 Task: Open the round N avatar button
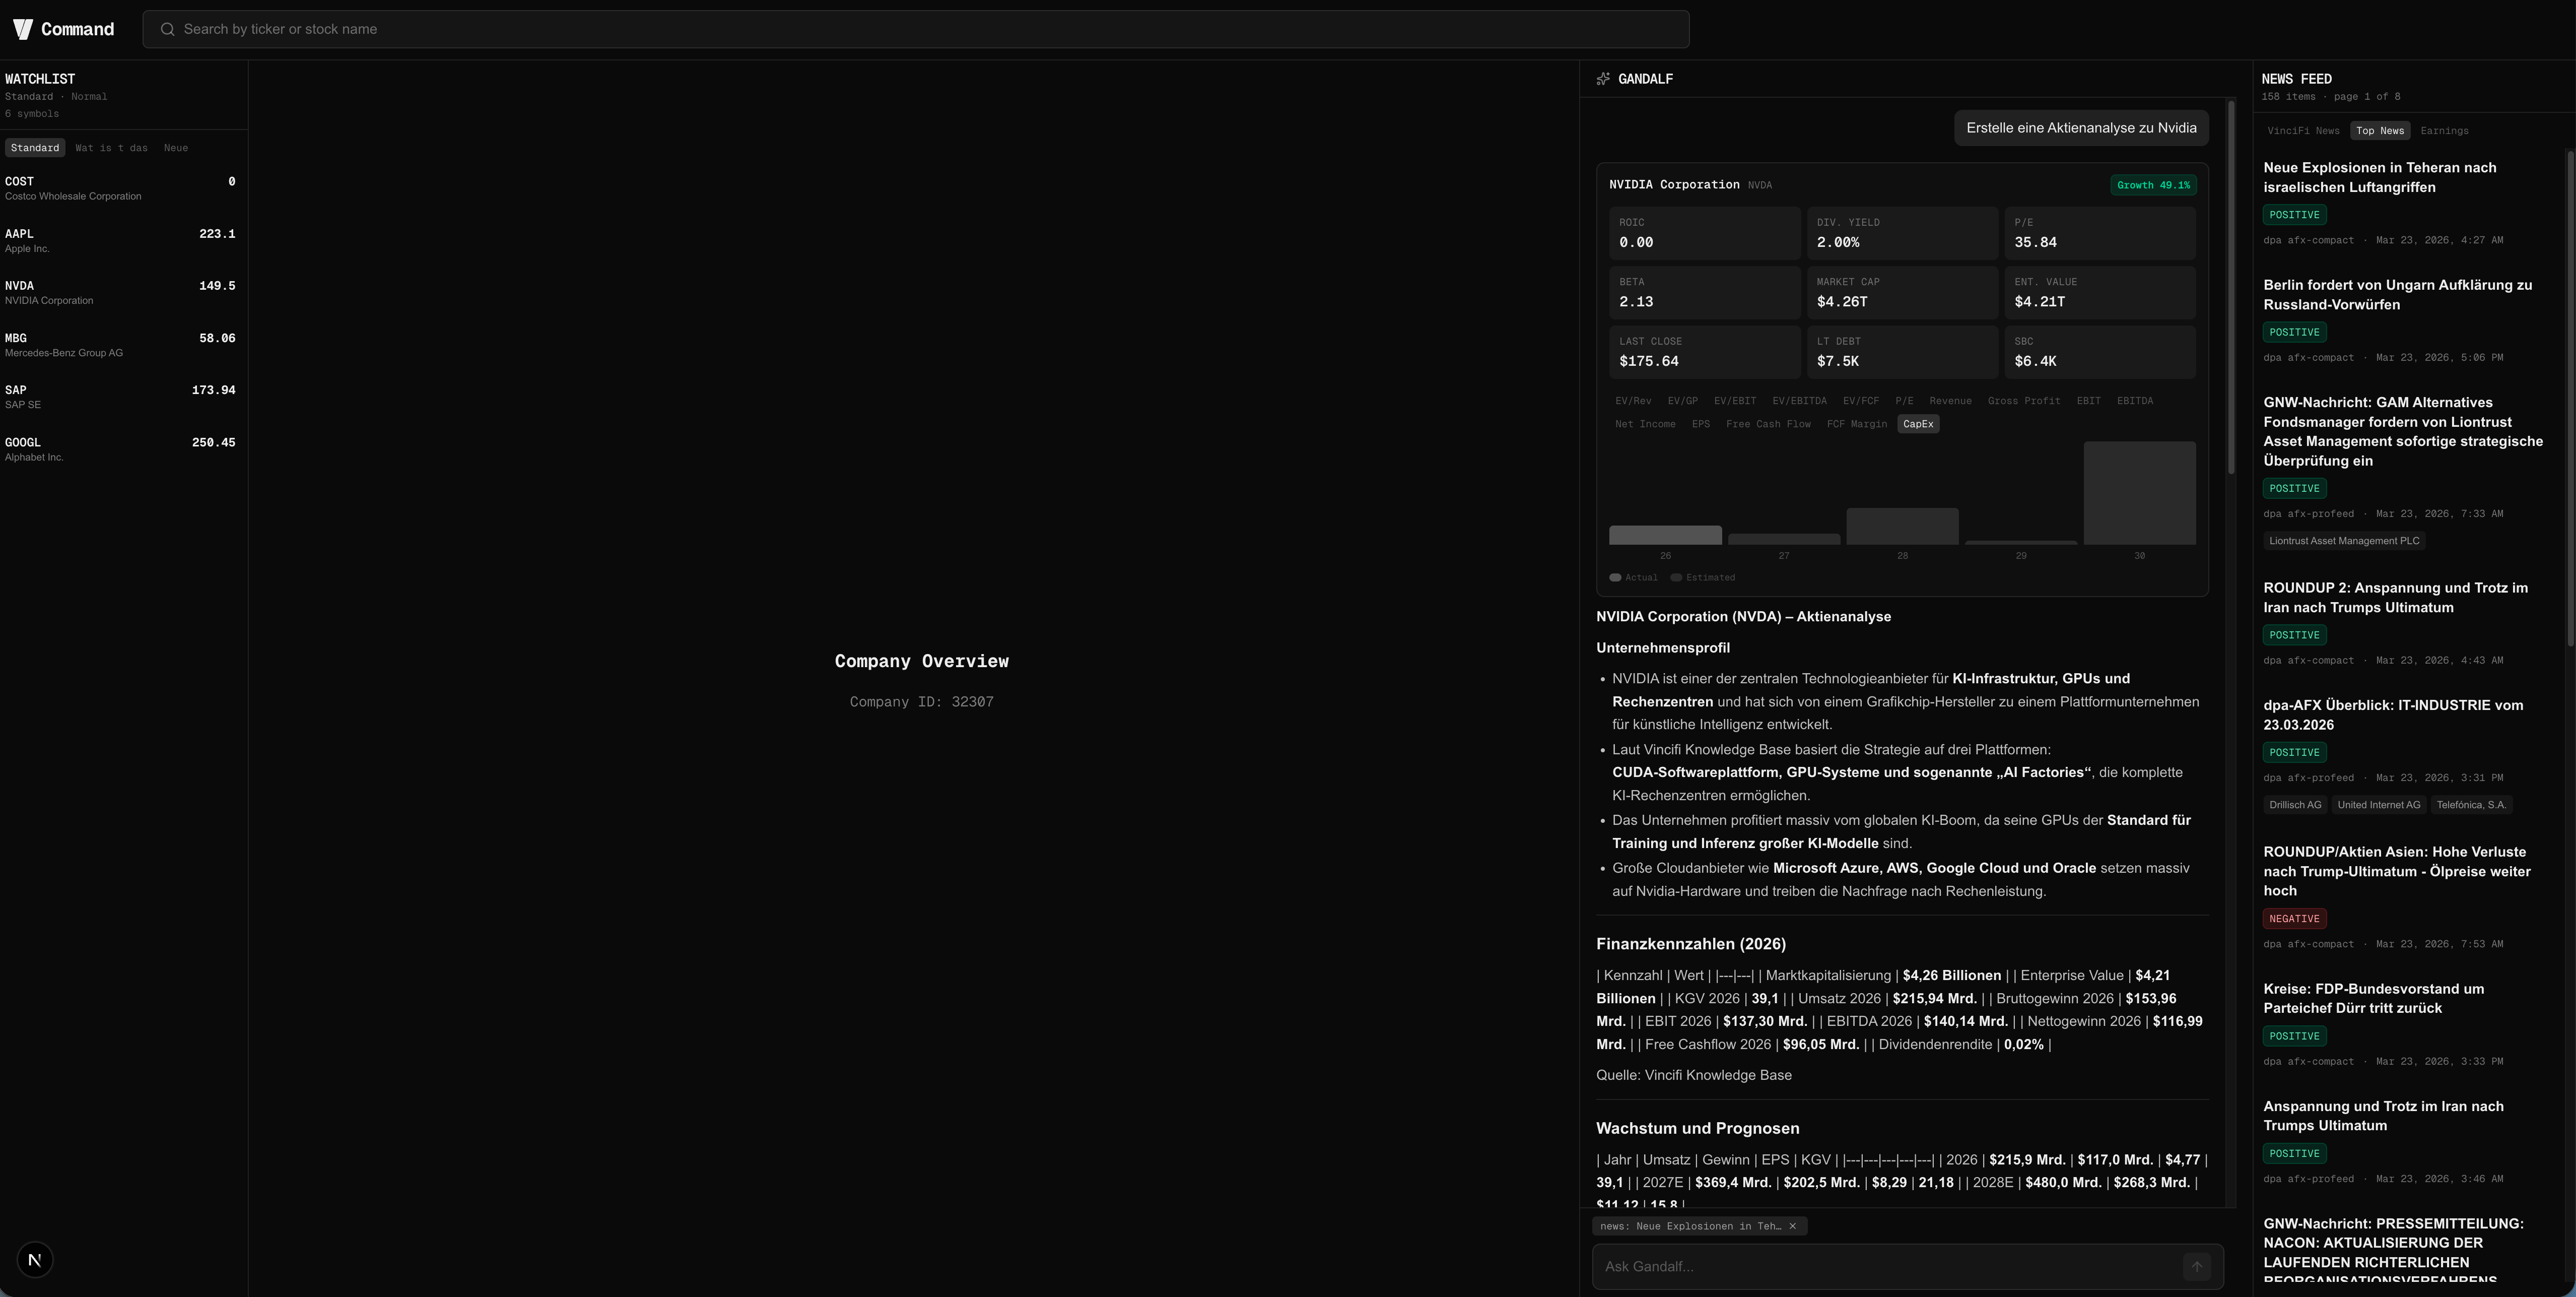coord(35,1260)
